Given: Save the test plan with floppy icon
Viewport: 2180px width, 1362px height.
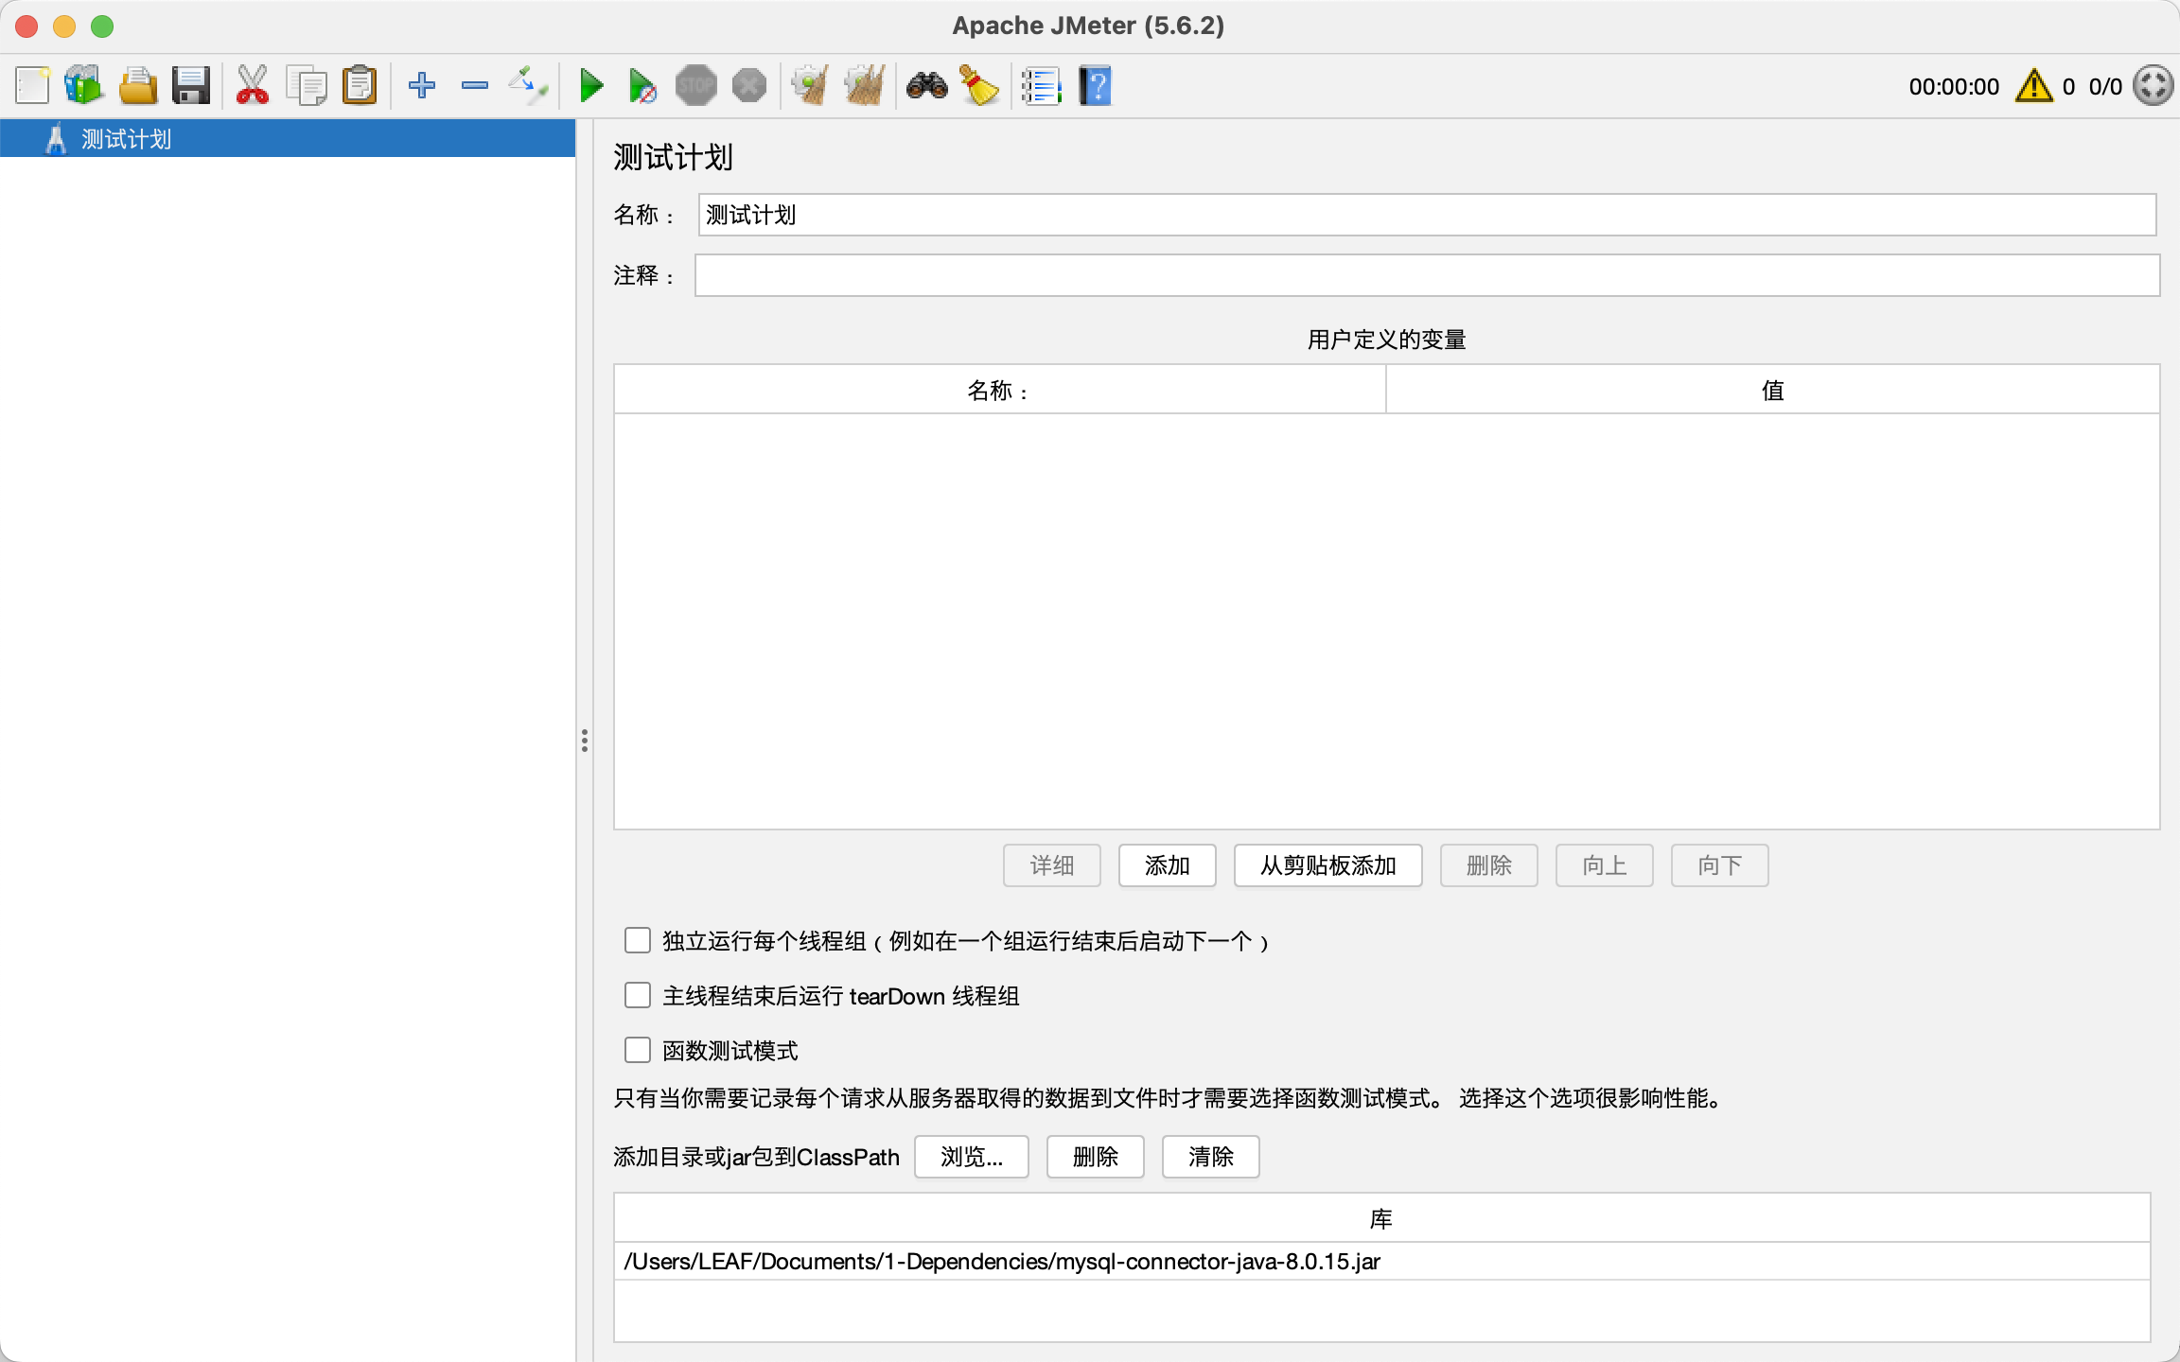Looking at the screenshot, I should pos(191,86).
